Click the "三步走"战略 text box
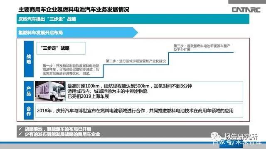 (61, 48)
